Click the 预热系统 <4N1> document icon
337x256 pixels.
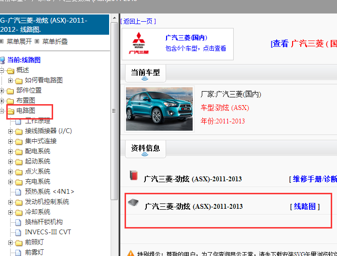(18, 192)
